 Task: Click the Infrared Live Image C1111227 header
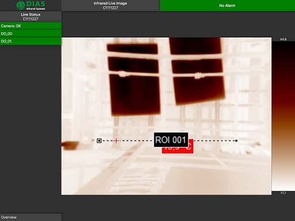(x=110, y=5)
